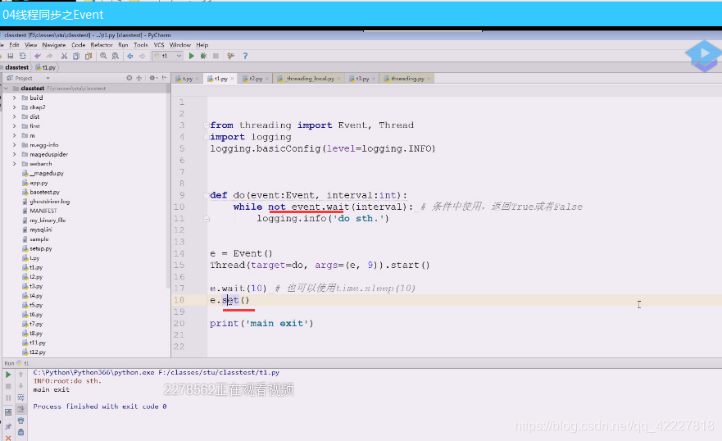Click the Print icon in Run panel

pyautogui.click(x=20, y=421)
